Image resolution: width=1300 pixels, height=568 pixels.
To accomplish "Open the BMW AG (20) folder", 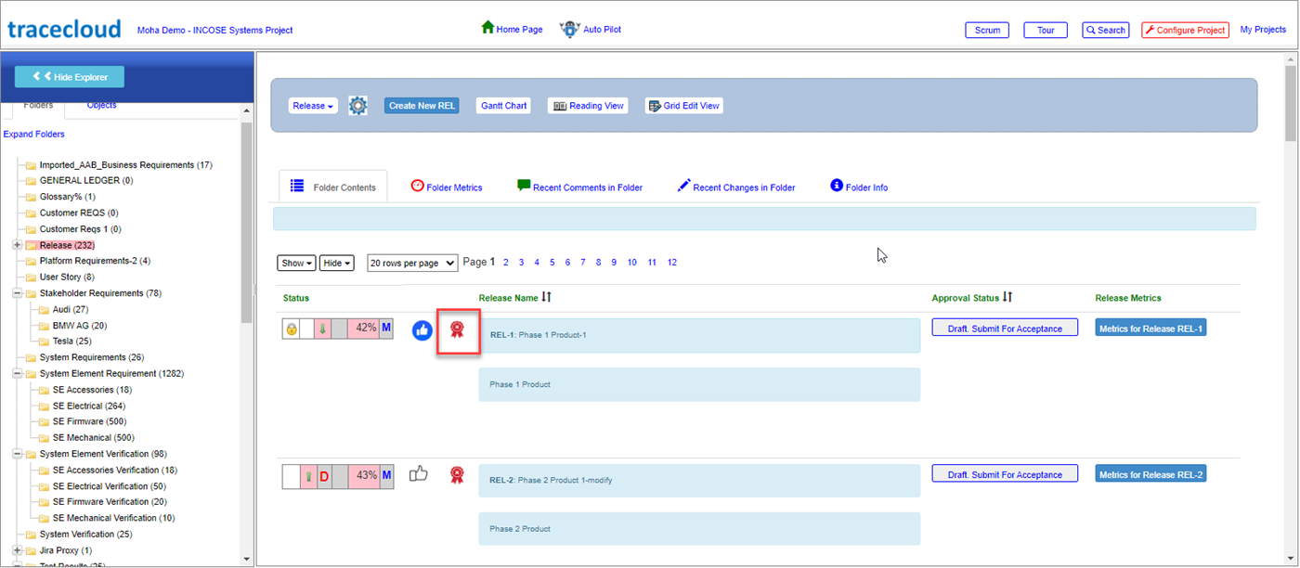I will point(80,326).
